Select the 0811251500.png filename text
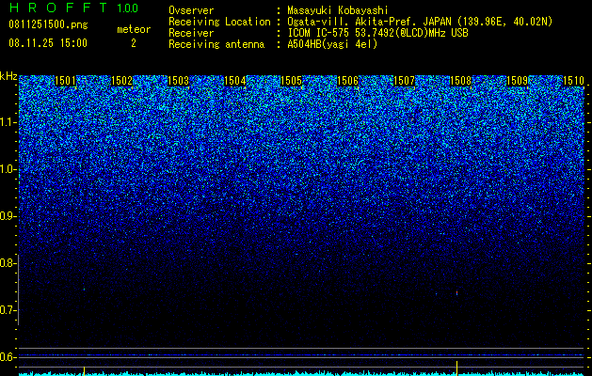 48,25
